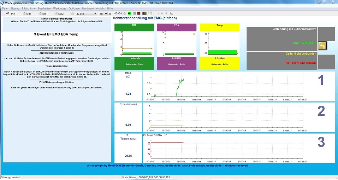Click the green EMG bar graph header
Image resolution: width=338 pixels, height=180 pixels.
134,27
